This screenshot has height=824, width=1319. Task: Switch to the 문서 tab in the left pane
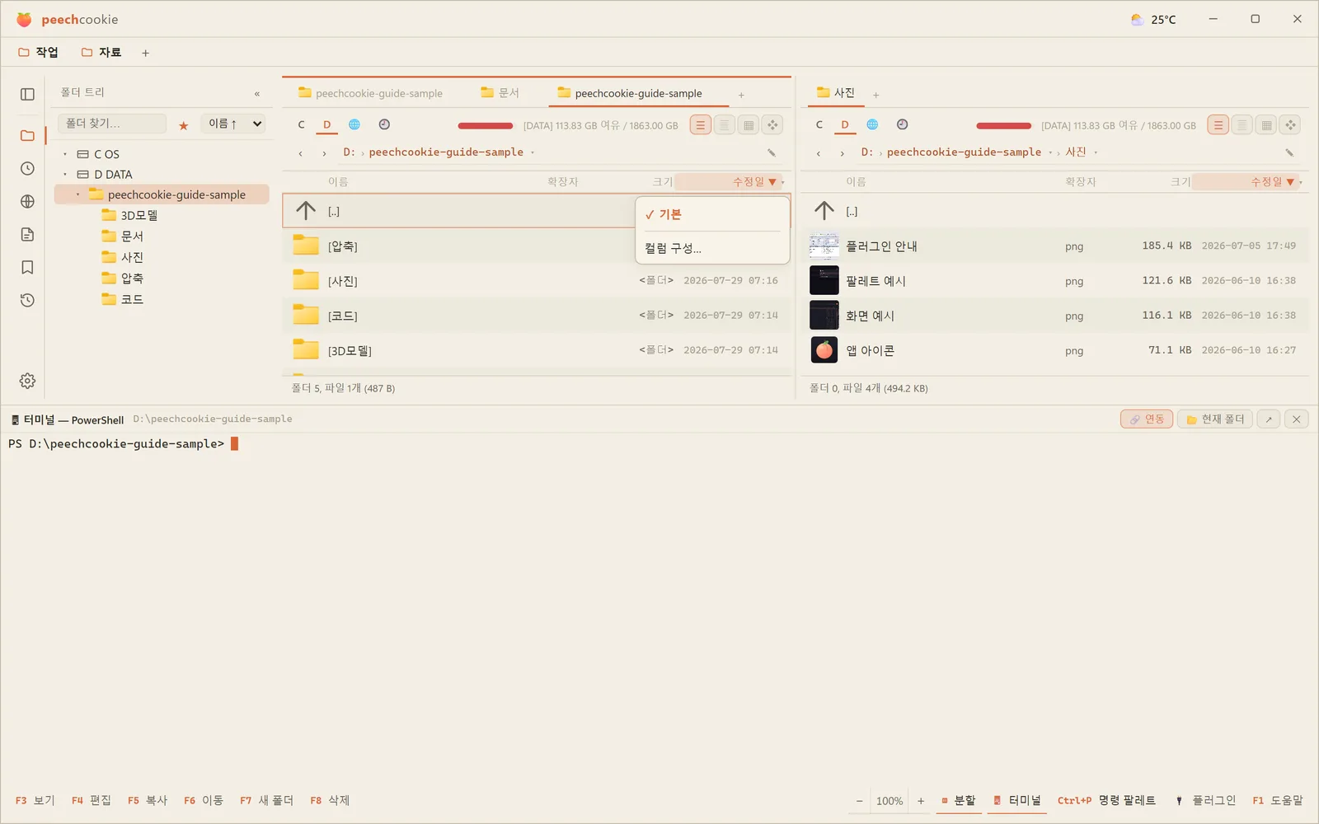click(x=500, y=93)
